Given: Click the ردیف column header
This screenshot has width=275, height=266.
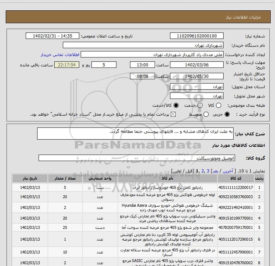Looking at the screenshot, I should [259, 178].
